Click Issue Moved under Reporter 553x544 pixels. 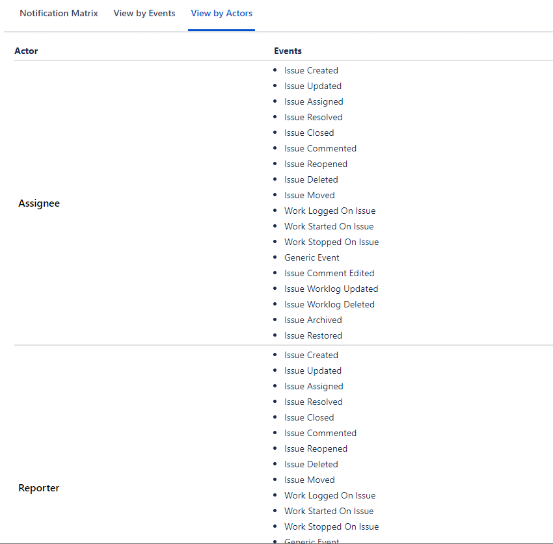tap(309, 480)
